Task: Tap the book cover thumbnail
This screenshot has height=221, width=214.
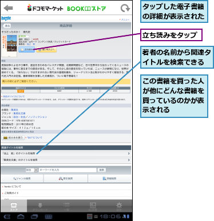Action: click(9, 46)
